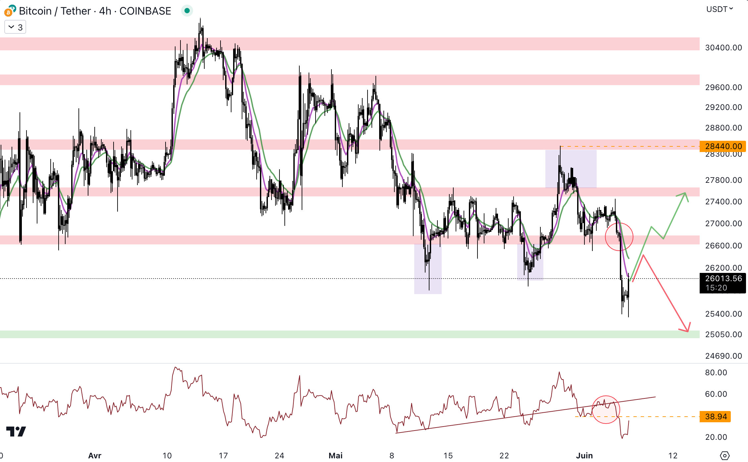Click the 38.94 RSI value label

click(x=715, y=416)
